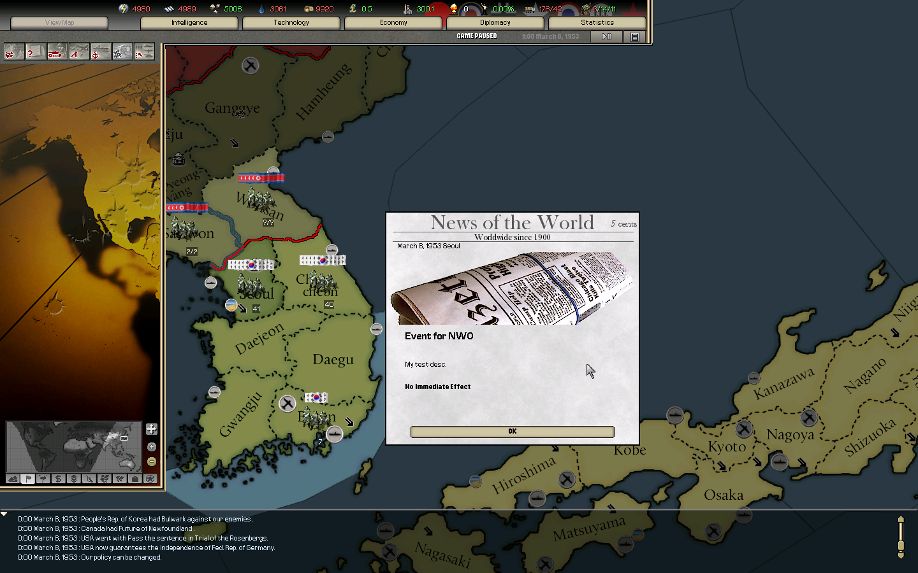Click the View Map button
The height and width of the screenshot is (573, 918).
coord(59,22)
